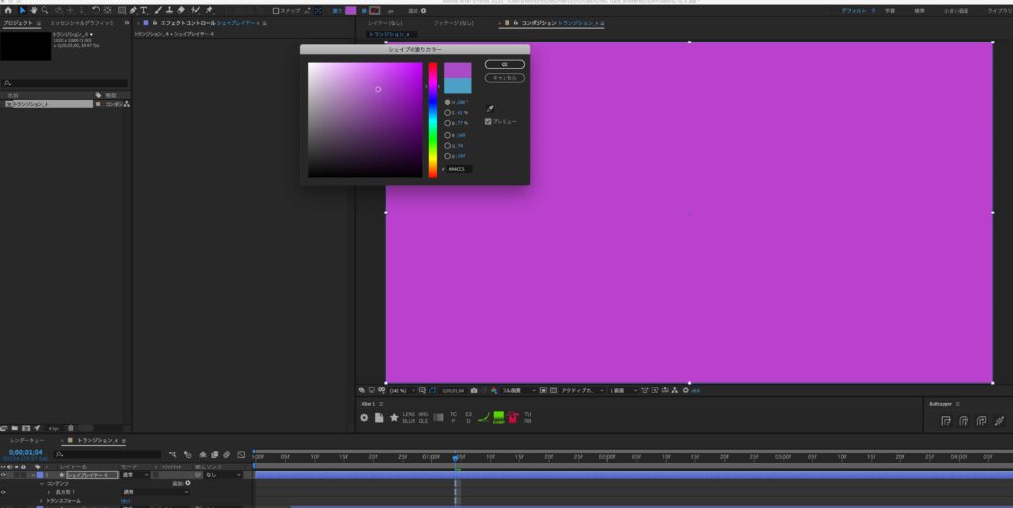This screenshot has height=508, width=1013.
Task: Delete selected item with trash icon
Action: 70,428
